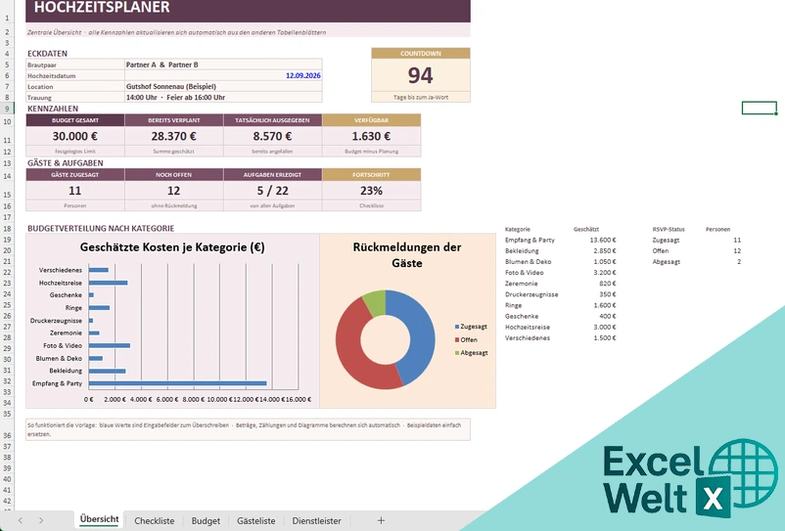Select the Abgesagt count cell 2
This screenshot has height=531, width=785.
coord(739,261)
